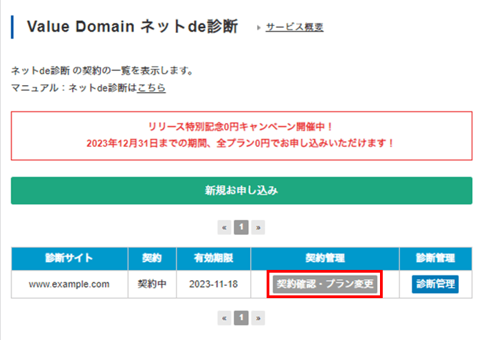Screen dimensions: 481x340
Task: Open the サービス概要 link
Action: pos(294,27)
